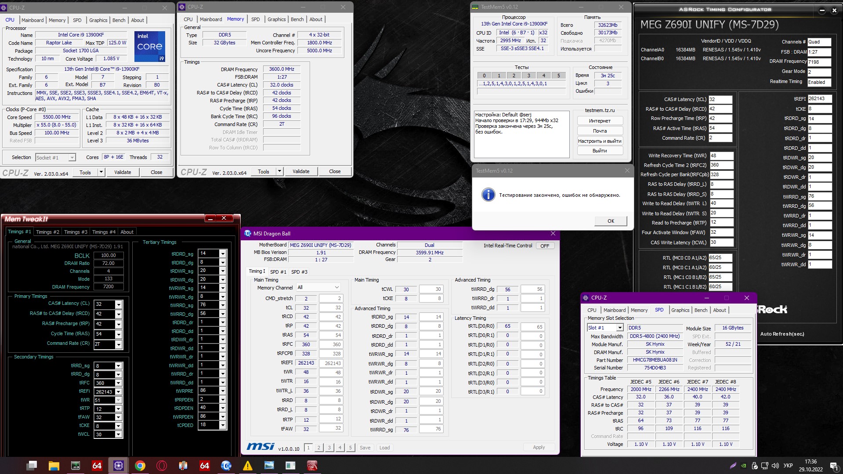Click the HMCG78MEBUA081N part number value

655,360
